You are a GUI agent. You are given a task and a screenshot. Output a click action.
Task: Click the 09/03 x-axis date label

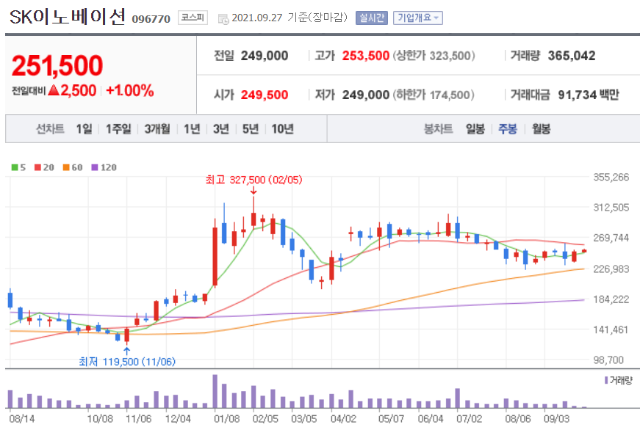tap(556, 418)
